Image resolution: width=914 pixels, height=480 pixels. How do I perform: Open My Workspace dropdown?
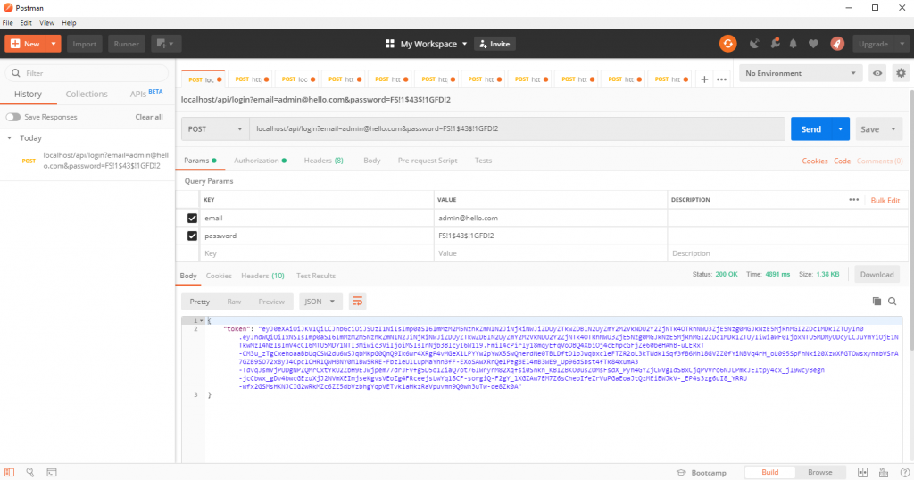(434, 44)
